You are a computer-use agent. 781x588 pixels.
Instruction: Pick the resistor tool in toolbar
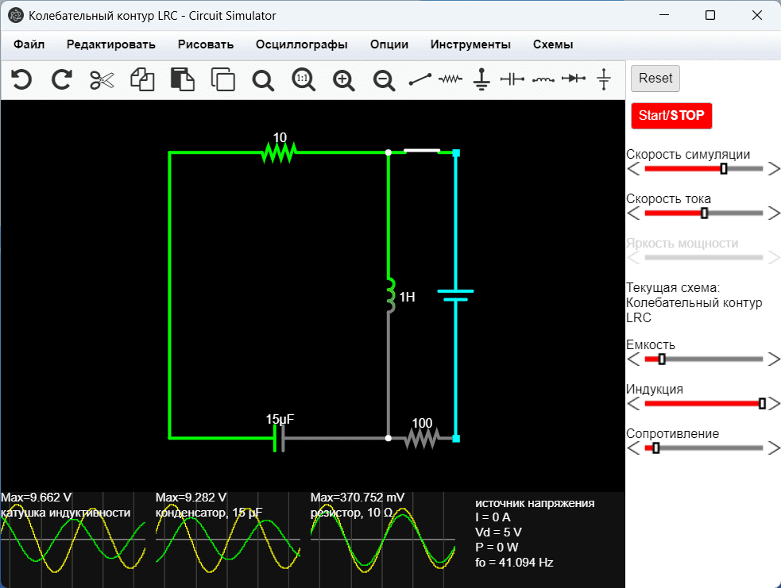(450, 79)
